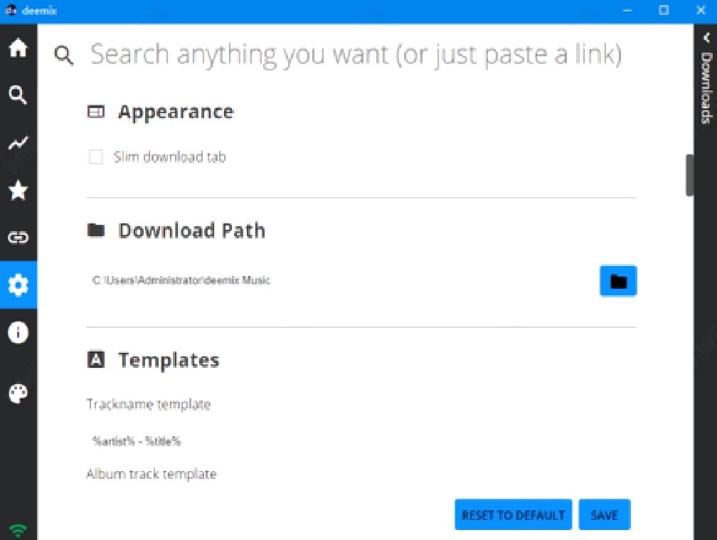Open the Home page in sidebar
This screenshot has width=717, height=540.
[18, 48]
